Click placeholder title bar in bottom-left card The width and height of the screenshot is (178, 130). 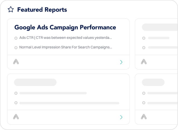tap(35, 82)
